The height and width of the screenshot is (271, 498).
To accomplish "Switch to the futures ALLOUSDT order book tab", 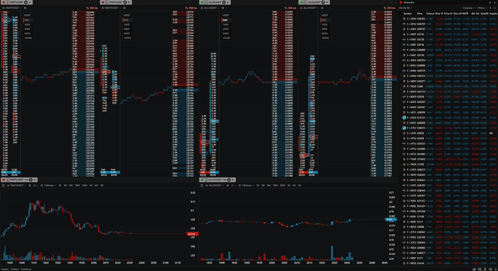I will tap(215, 2).
